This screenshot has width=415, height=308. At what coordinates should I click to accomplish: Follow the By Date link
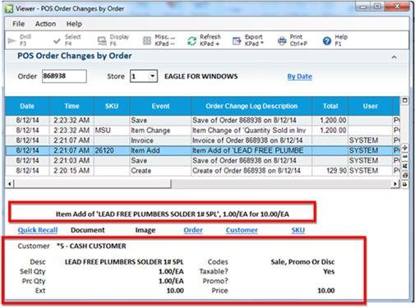[x=300, y=76]
